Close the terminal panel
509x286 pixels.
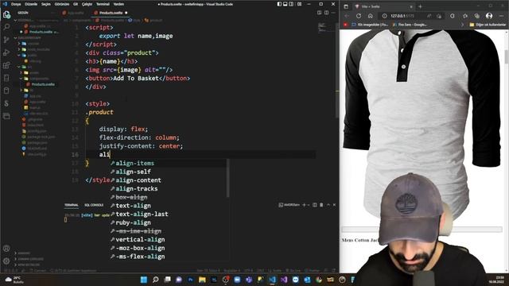point(334,205)
